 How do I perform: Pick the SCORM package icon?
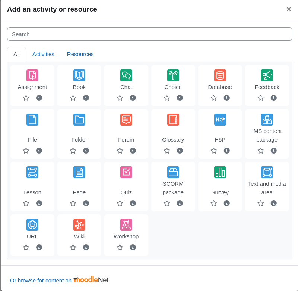173,172
